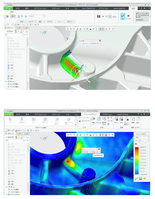155x199 pixels.
Task: Select 移動 1 in lower window model tree
Action: point(11,184)
